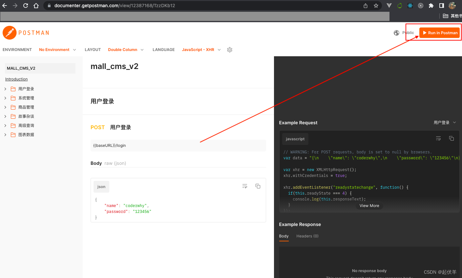Toggle the browser side panel icon
This screenshot has width=462, height=278.
pos(442,6)
